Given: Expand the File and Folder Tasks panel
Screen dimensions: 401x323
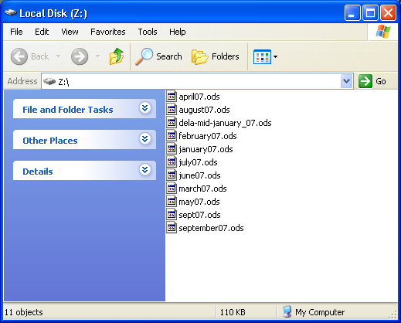Looking at the screenshot, I should pos(145,107).
